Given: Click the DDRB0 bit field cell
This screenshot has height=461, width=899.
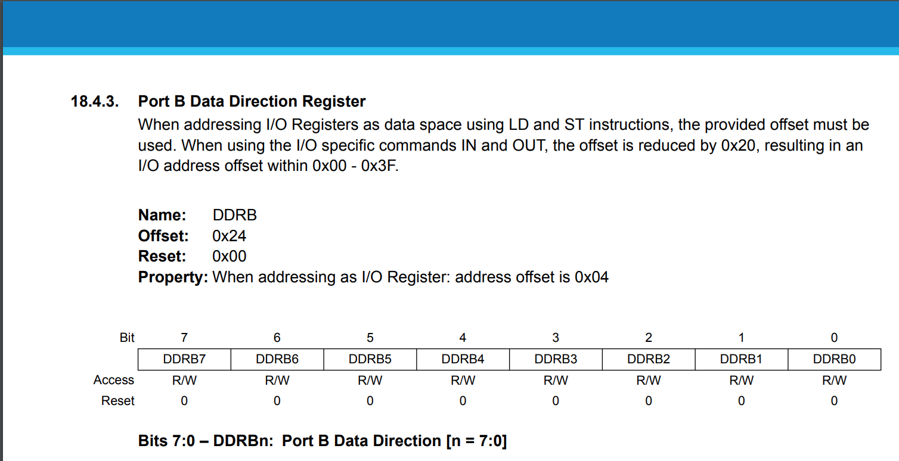Looking at the screenshot, I should [x=834, y=359].
